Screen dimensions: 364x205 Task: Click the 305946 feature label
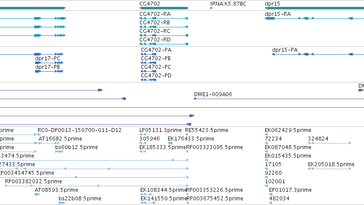(x=150, y=139)
